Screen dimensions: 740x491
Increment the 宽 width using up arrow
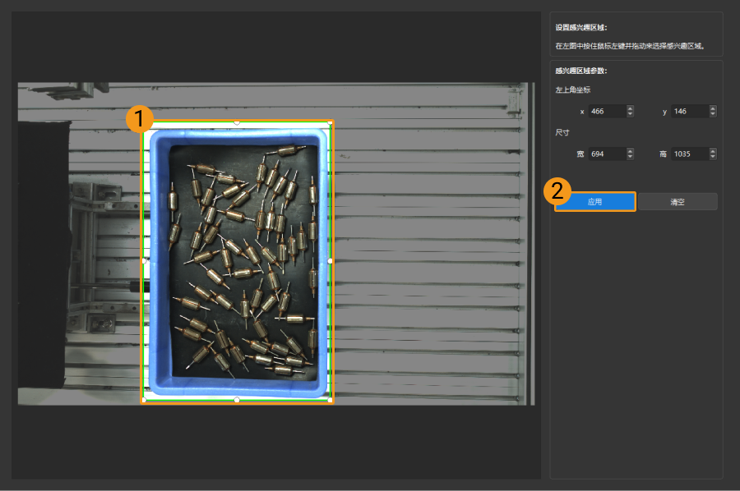[631, 151]
